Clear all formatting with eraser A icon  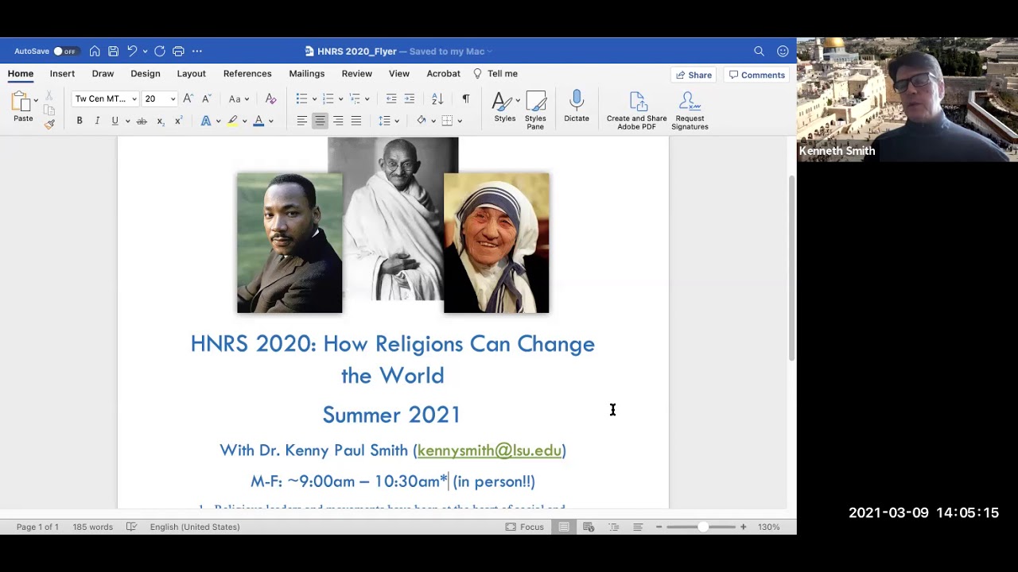tap(270, 99)
